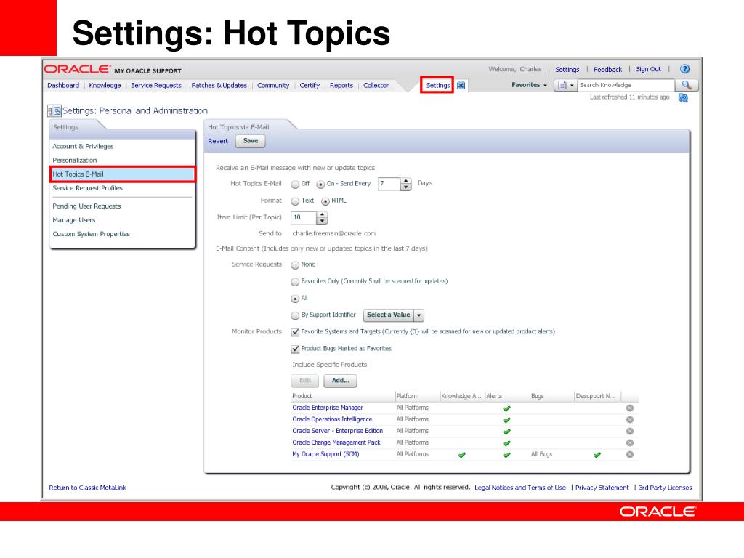Click the search magnifier icon
The width and height of the screenshot is (744, 558).
coord(686,85)
